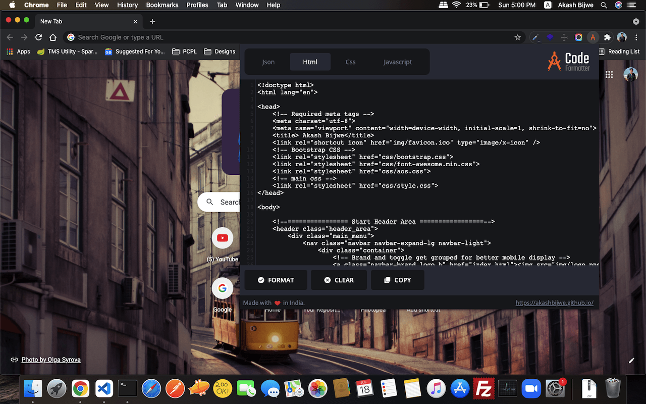Viewport: 646px width, 404px height.
Task: Open the Chrome profile avatar in toolbar
Action: [622, 37]
